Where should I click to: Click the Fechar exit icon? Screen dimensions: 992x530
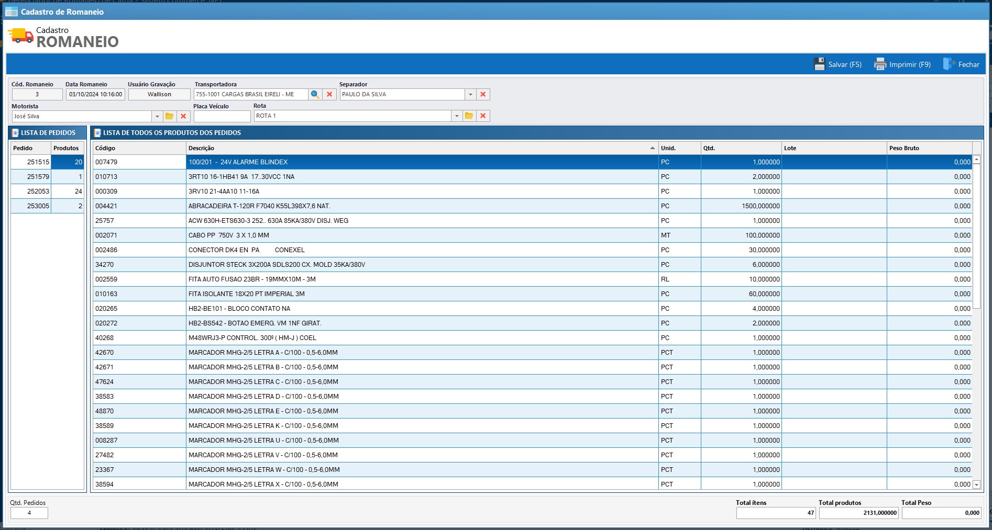[x=949, y=64]
